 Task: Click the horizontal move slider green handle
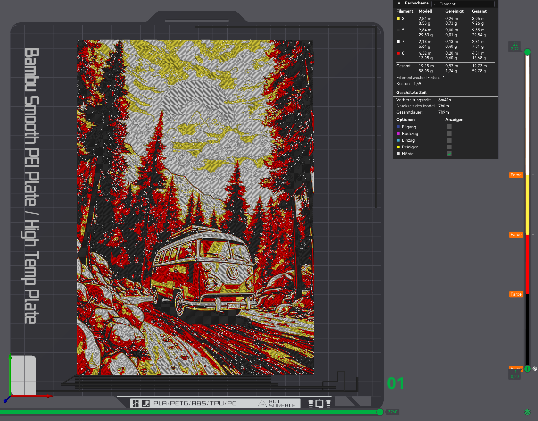point(380,412)
